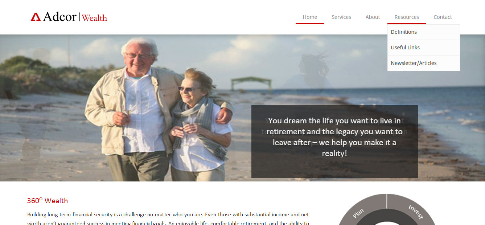Expand the Resources dropdown menu
Screen dimensions: 485x225
click(x=407, y=17)
